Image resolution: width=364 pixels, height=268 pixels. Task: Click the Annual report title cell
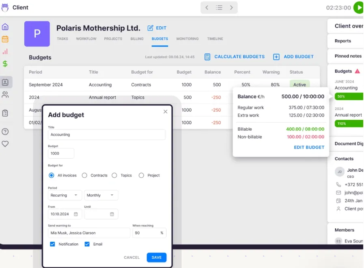(x=102, y=98)
